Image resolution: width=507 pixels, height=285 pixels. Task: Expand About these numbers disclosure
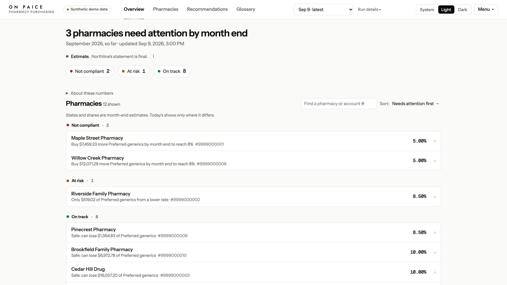[89, 93]
